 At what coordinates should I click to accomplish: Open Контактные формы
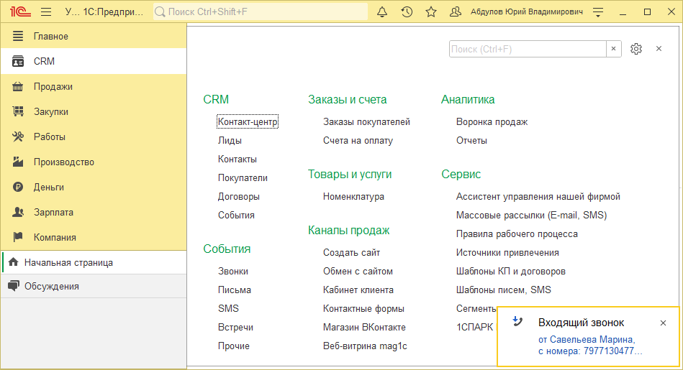363,309
